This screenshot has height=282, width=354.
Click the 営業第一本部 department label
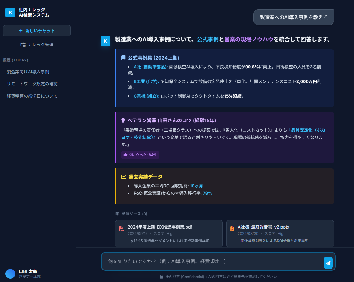pyautogui.click(x=30, y=277)
